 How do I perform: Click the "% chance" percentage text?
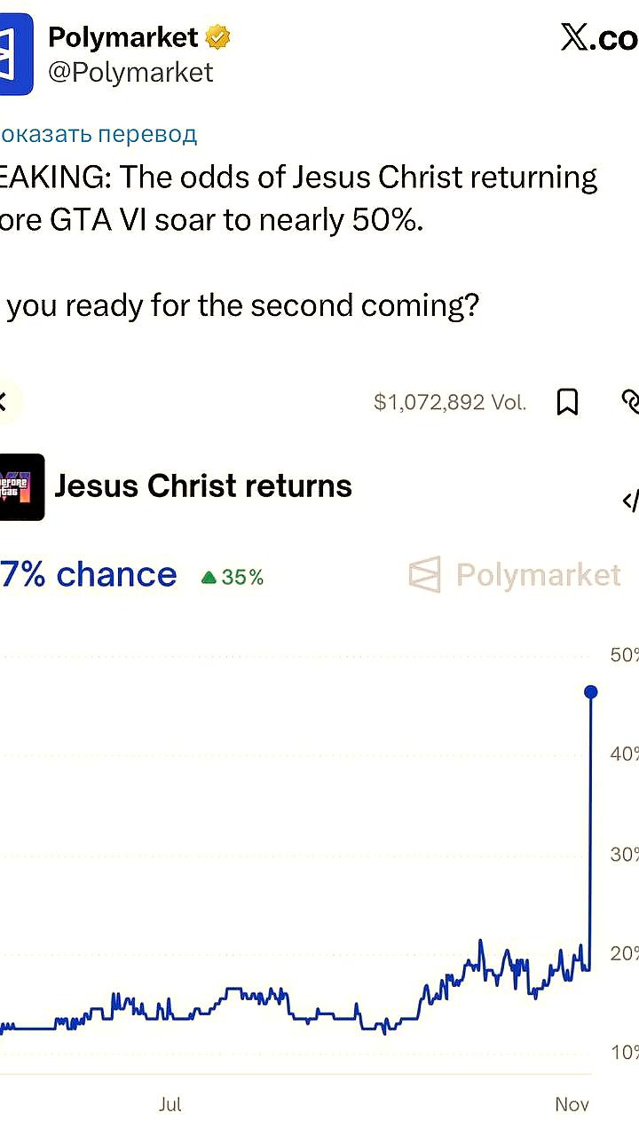tap(89, 575)
